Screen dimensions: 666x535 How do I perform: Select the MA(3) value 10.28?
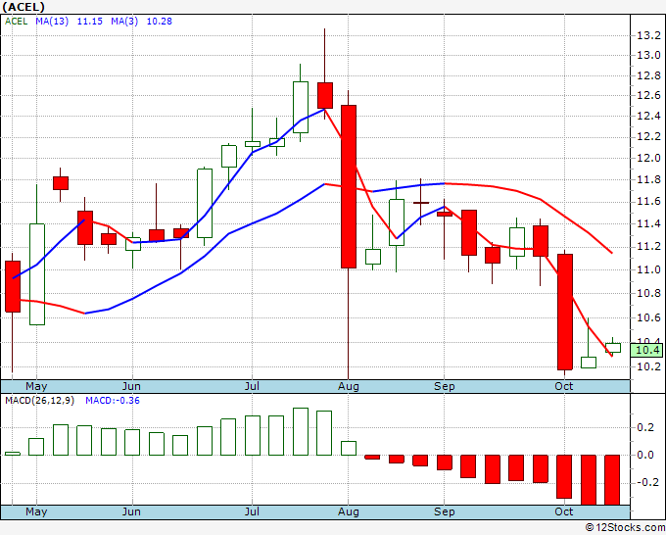tap(160, 21)
